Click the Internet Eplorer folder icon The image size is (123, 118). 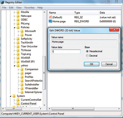(22, 92)
